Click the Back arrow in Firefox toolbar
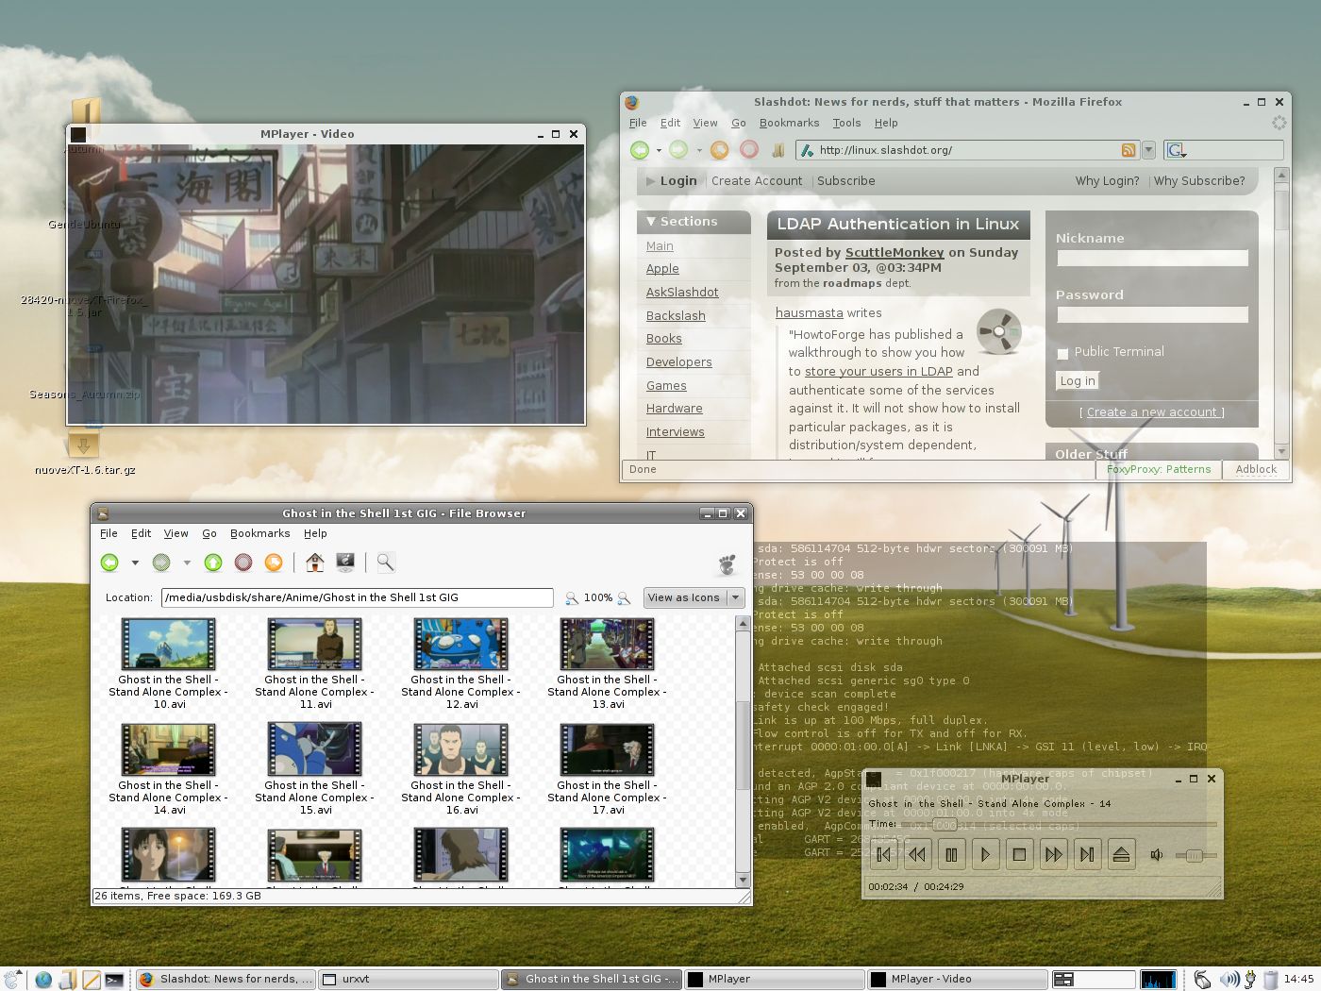 click(640, 149)
